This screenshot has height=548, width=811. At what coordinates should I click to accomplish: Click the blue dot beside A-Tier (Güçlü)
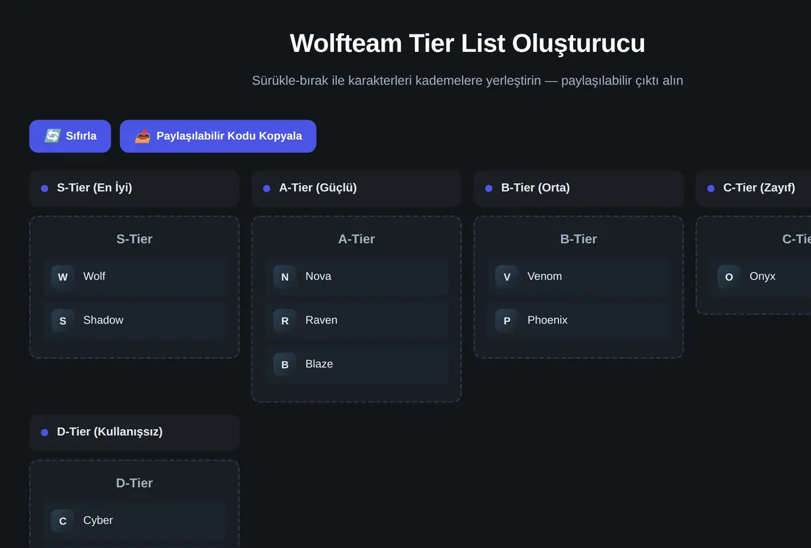click(266, 189)
